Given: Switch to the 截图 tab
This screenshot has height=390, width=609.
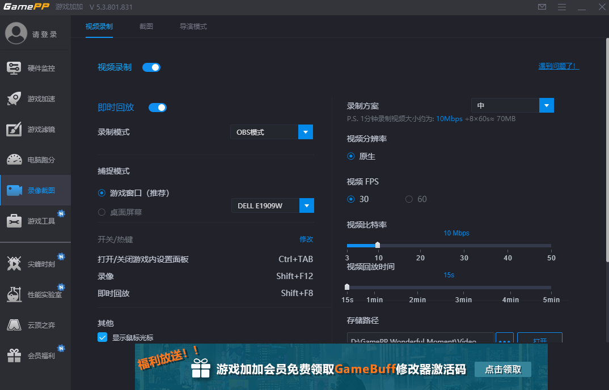Looking at the screenshot, I should [146, 27].
